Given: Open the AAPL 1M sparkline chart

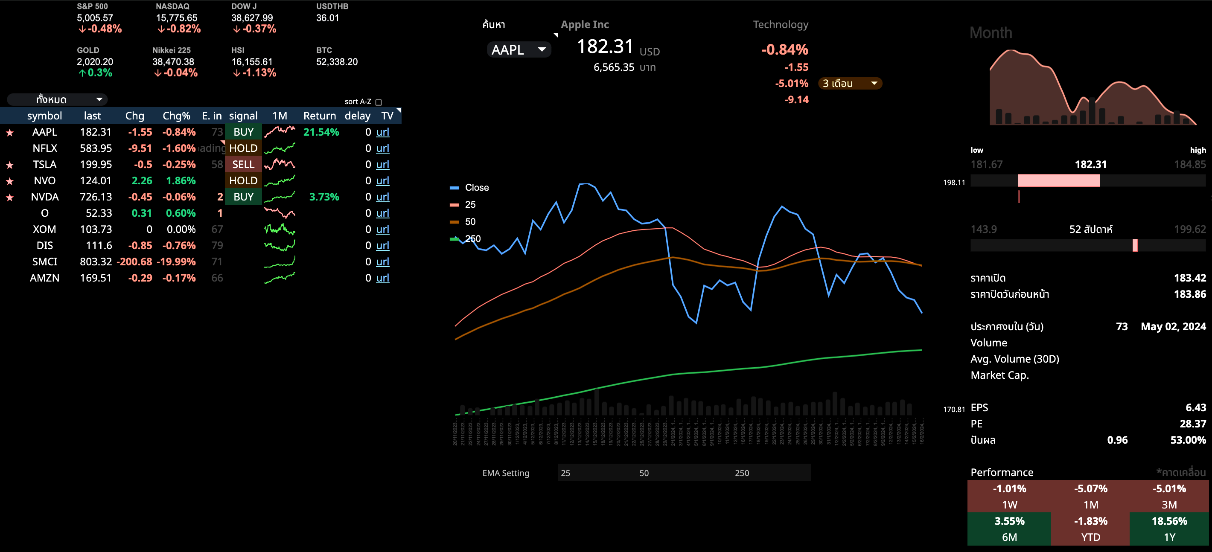Looking at the screenshot, I should pyautogui.click(x=280, y=132).
